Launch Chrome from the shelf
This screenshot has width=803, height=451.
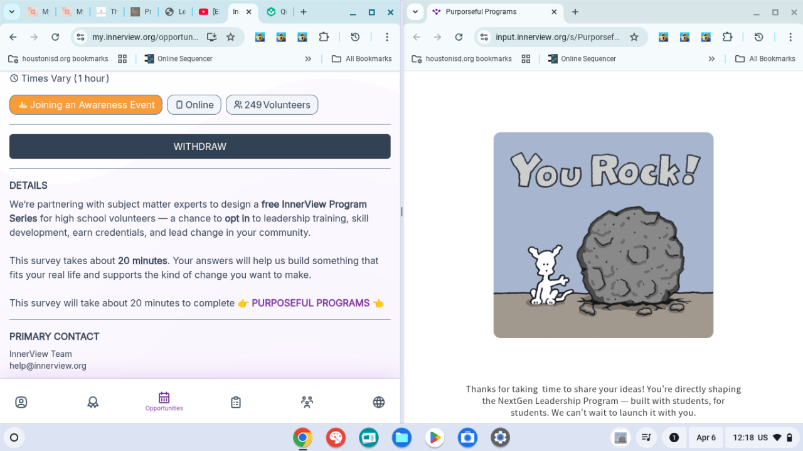[302, 437]
